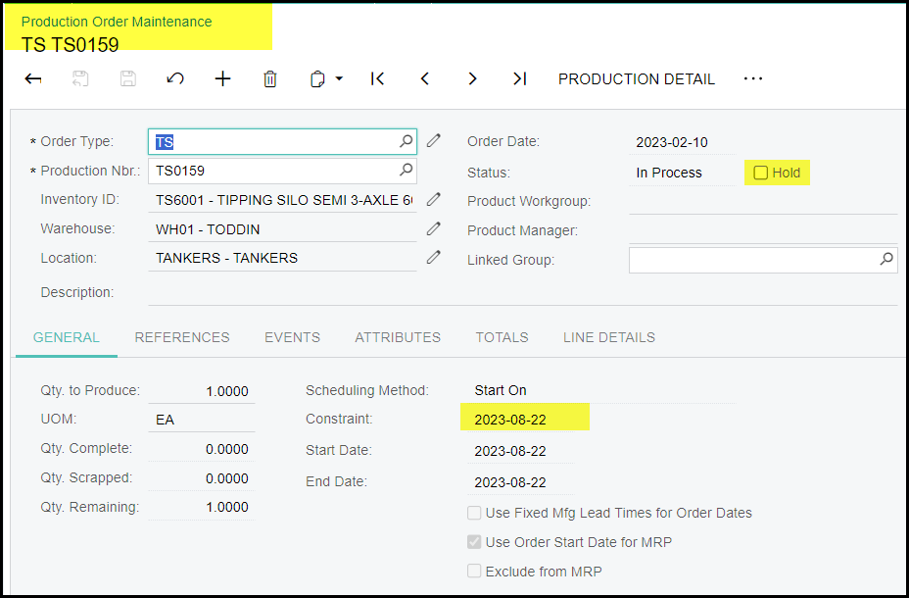Viewport: 909px width, 598px height.
Task: Click the back arrow icon
Action: point(33,79)
